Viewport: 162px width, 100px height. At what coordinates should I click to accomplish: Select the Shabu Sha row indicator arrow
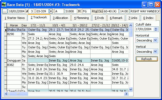(x=6, y=30)
